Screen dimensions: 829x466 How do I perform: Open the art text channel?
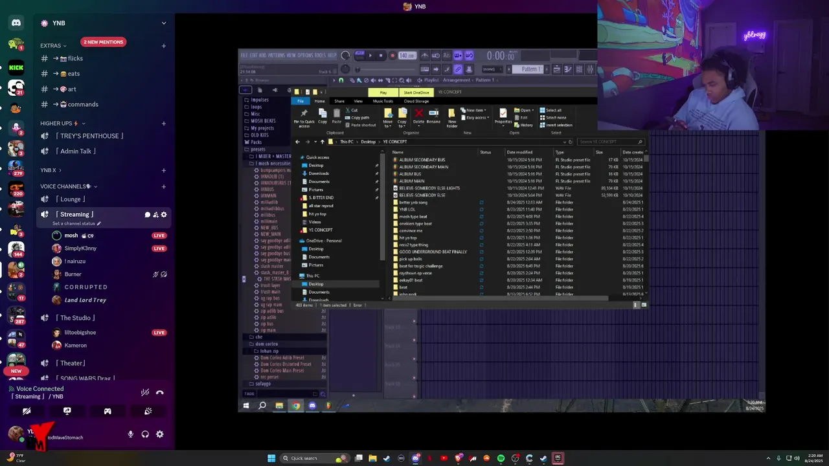[x=104, y=89]
